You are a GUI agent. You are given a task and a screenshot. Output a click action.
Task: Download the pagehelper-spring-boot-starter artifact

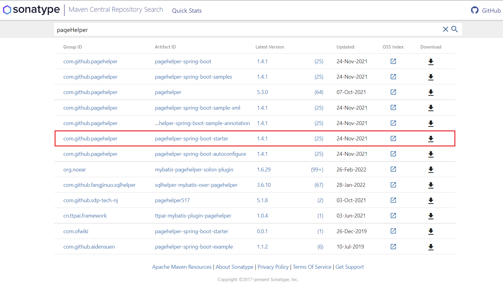click(x=431, y=139)
